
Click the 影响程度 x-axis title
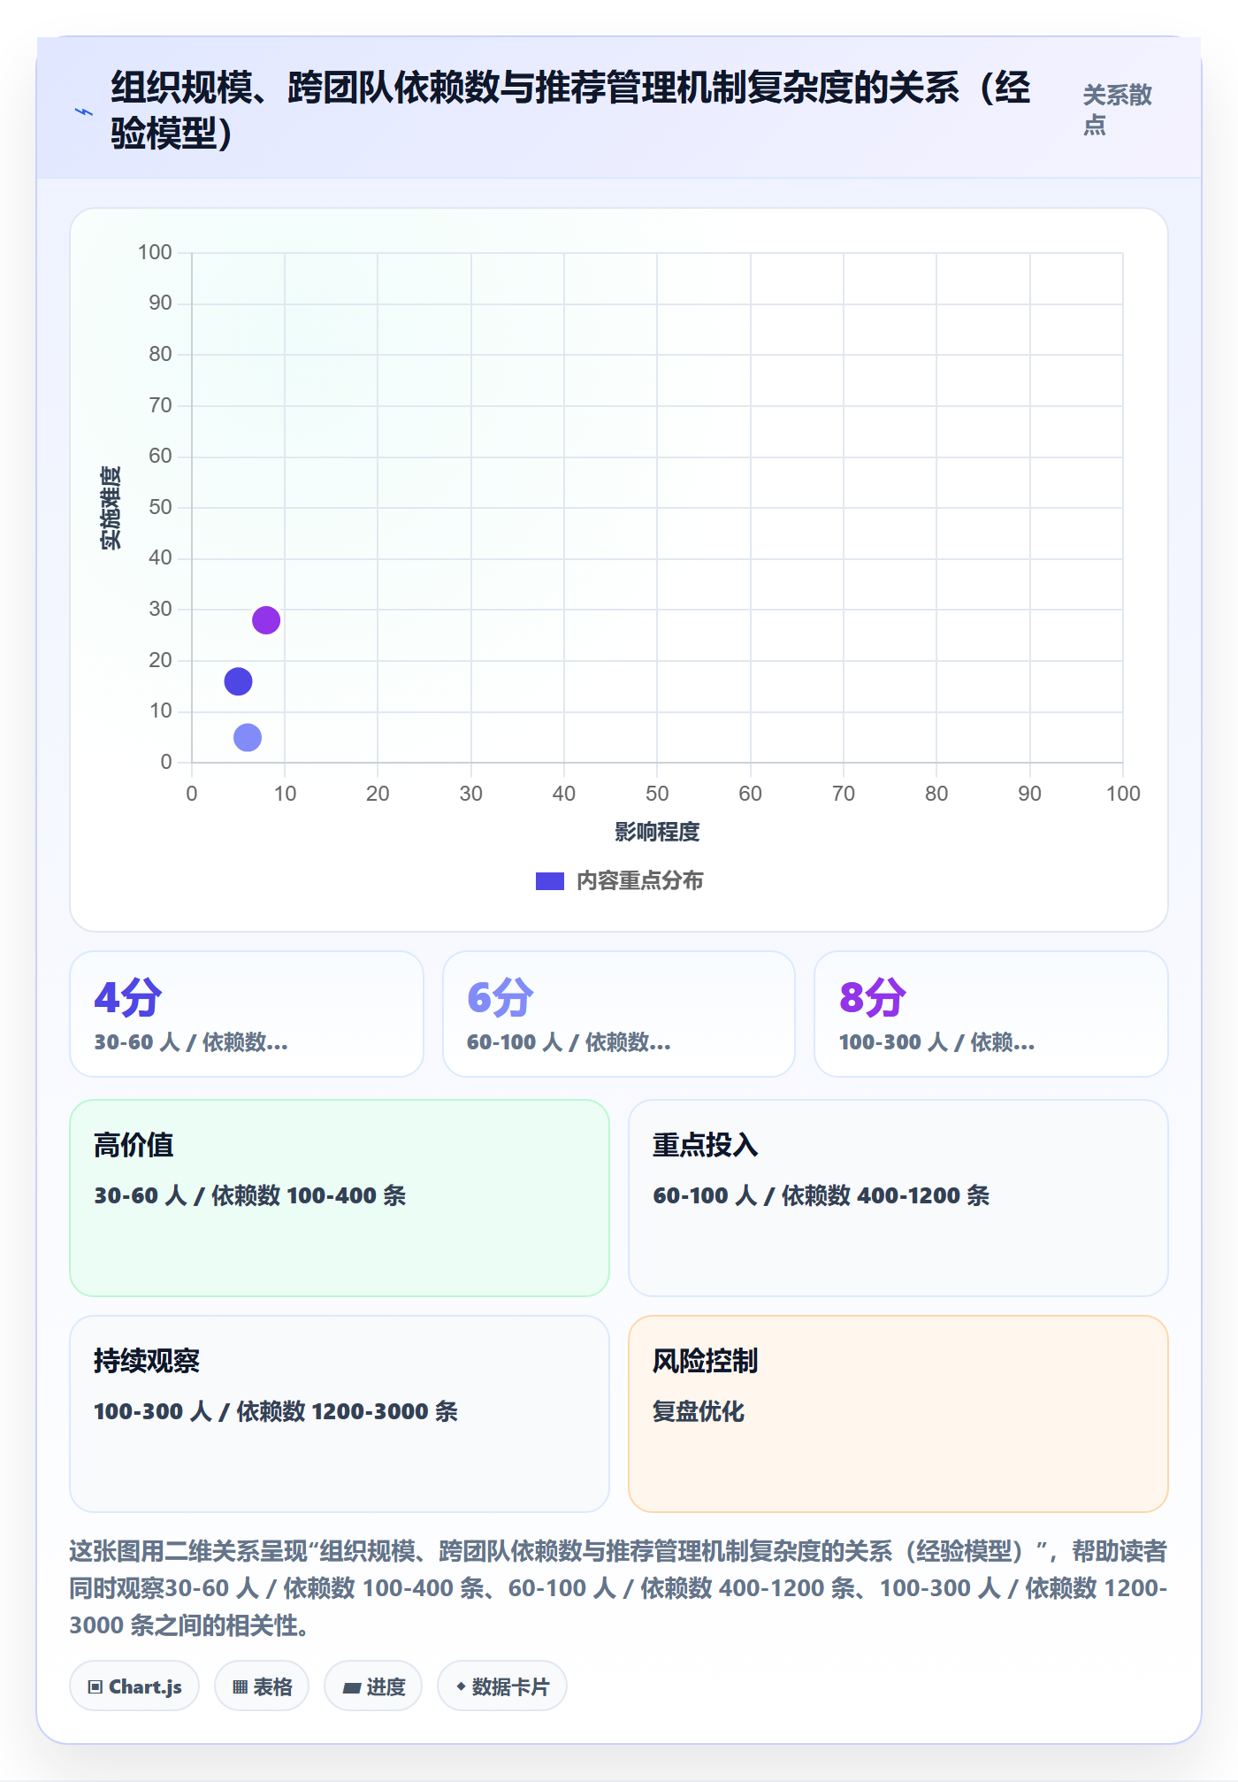[657, 832]
